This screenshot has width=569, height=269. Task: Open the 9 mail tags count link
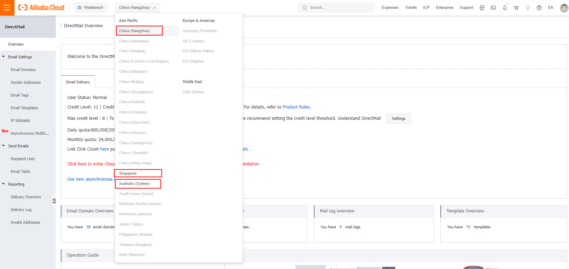click(x=341, y=227)
